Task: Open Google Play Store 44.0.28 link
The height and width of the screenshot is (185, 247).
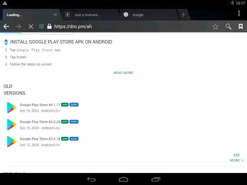Action: 40,122
